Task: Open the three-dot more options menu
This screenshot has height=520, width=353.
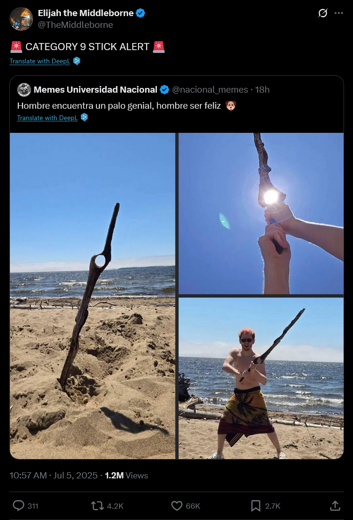Action: point(339,13)
